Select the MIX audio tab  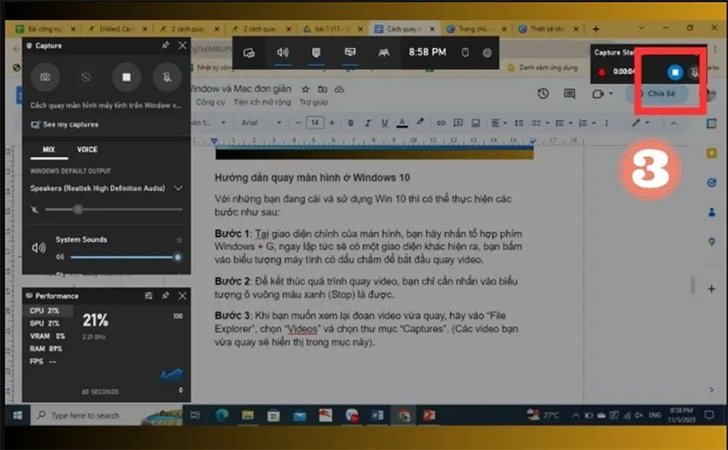tap(49, 149)
